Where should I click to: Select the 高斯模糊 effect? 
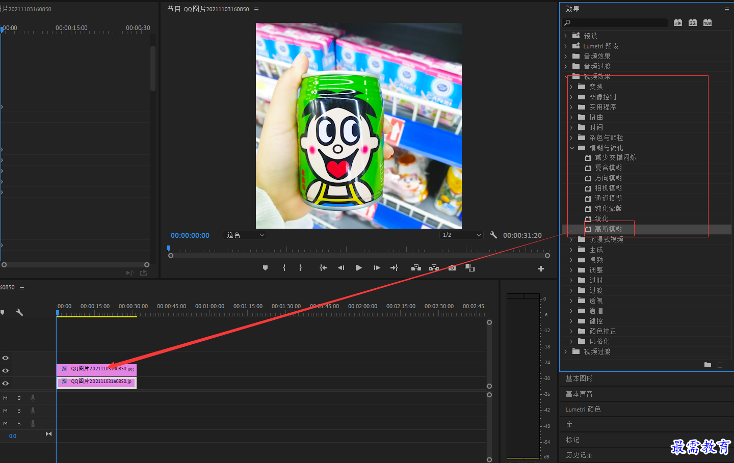coord(608,229)
